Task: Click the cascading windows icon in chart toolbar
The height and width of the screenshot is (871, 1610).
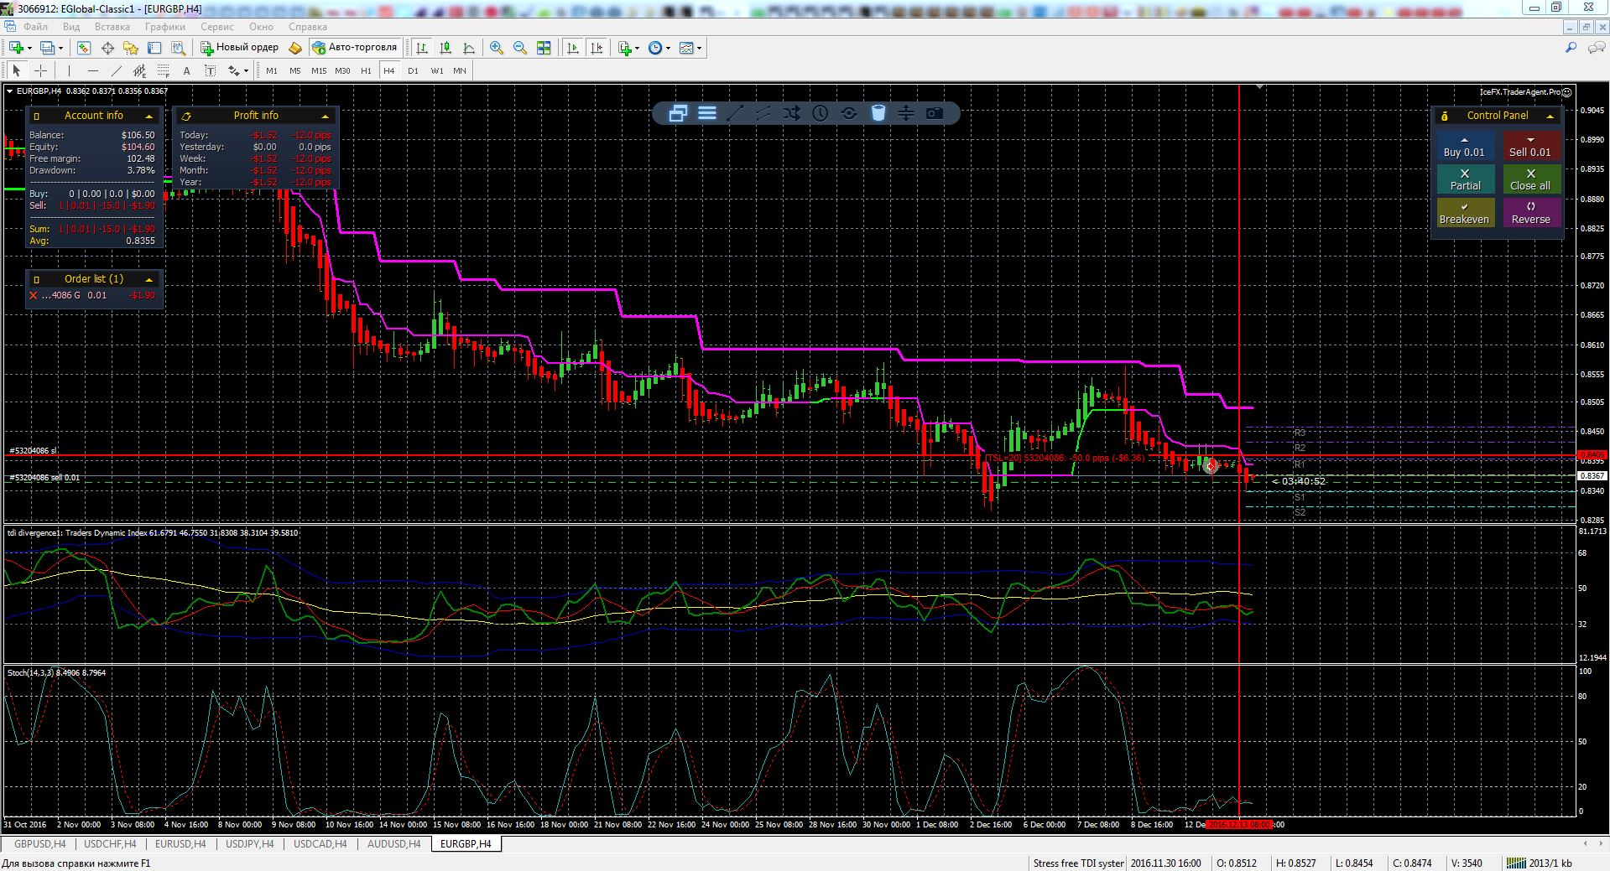Action: click(x=678, y=112)
